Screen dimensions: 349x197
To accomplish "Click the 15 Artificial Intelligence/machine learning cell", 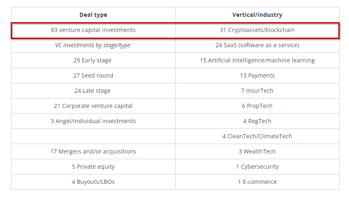I will 257,60.
